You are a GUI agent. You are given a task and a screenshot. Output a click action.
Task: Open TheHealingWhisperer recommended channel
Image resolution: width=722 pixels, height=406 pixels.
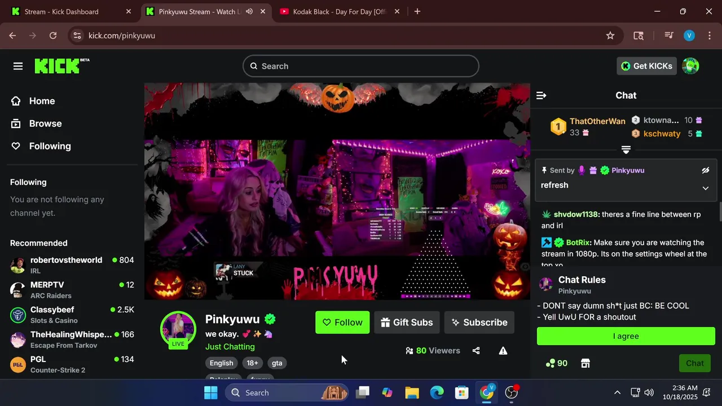(x=72, y=339)
